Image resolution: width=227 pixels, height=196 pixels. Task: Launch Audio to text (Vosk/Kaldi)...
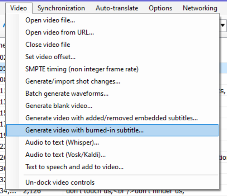click(x=65, y=155)
